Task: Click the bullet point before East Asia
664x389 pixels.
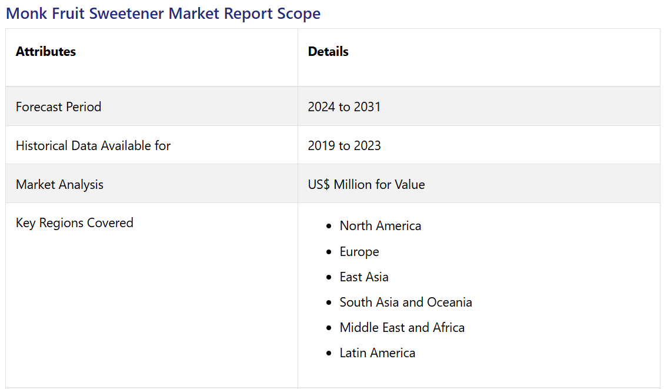Action: pyautogui.click(x=329, y=277)
